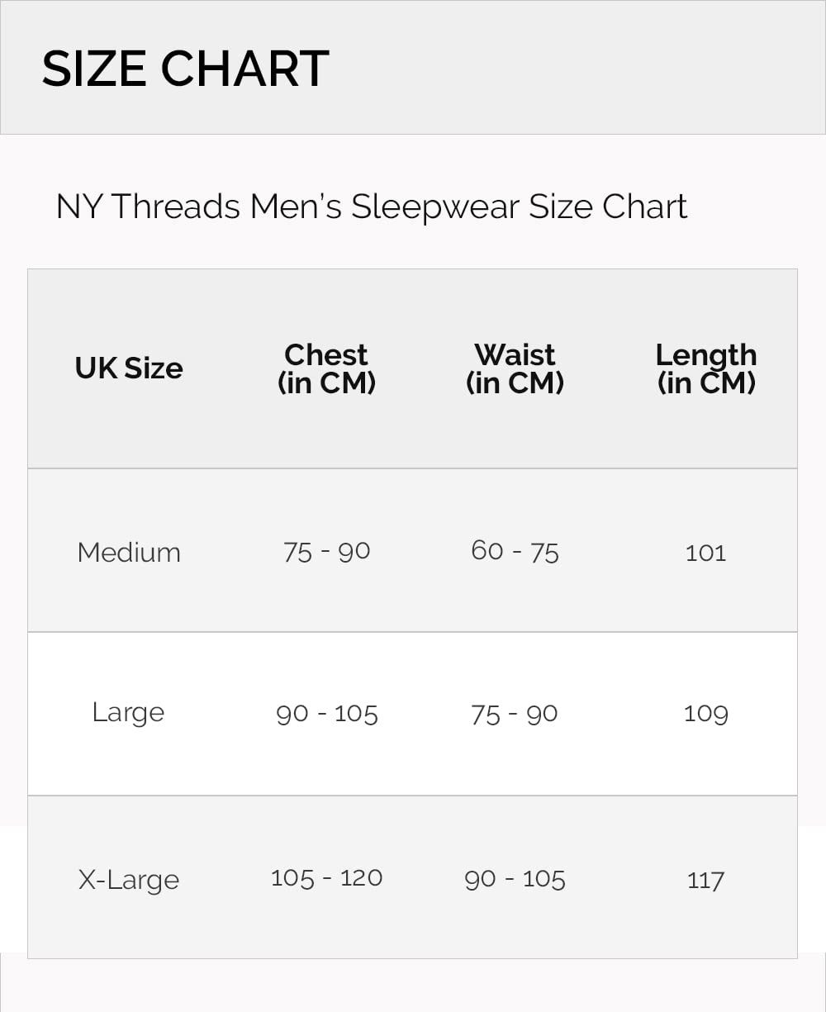Select the Chest (in CM) column header
This screenshot has width=826, height=1012.
[x=326, y=368]
